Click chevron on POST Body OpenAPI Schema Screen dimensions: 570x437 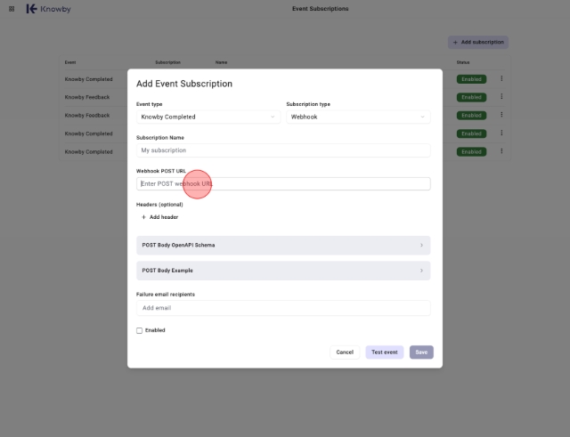tap(421, 245)
